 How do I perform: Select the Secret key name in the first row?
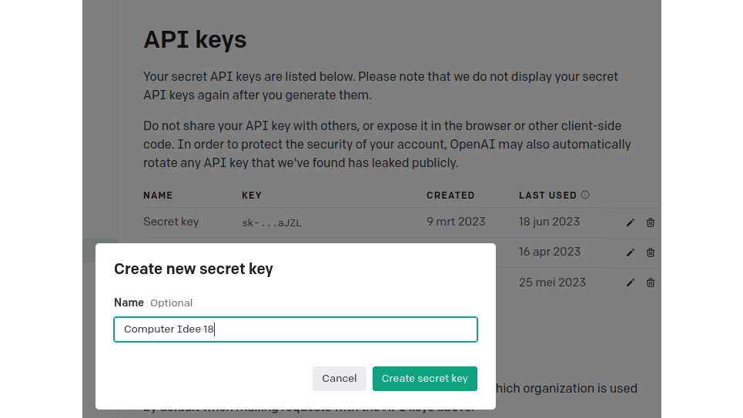(x=171, y=222)
